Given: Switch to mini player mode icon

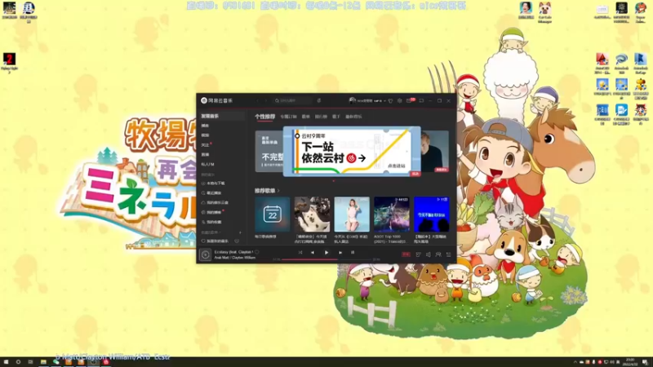Looking at the screenshot, I should click(421, 100).
